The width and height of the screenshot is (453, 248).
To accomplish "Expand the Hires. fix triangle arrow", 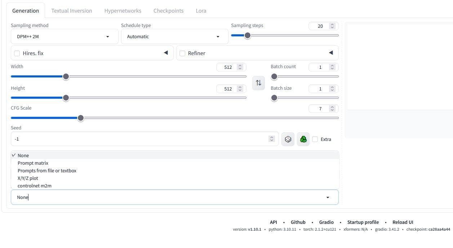I will 166,53.
